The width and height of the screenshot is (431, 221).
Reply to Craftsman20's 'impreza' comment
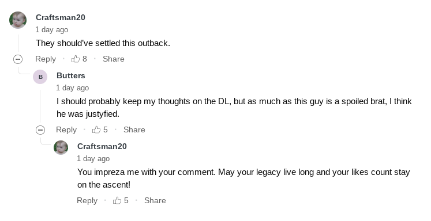(x=87, y=200)
